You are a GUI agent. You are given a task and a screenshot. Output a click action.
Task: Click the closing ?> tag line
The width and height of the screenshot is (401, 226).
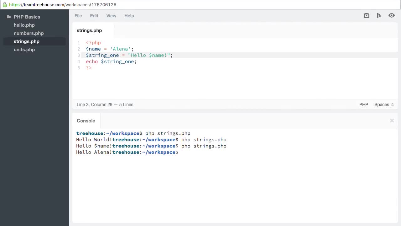pyautogui.click(x=89, y=68)
